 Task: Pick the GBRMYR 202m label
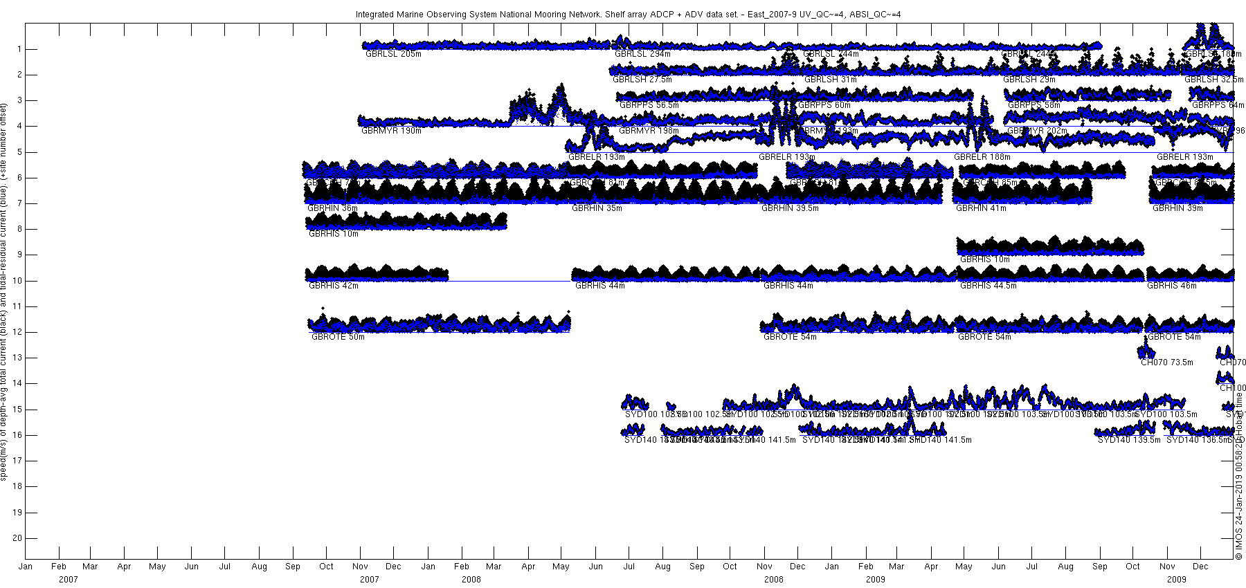(1037, 130)
